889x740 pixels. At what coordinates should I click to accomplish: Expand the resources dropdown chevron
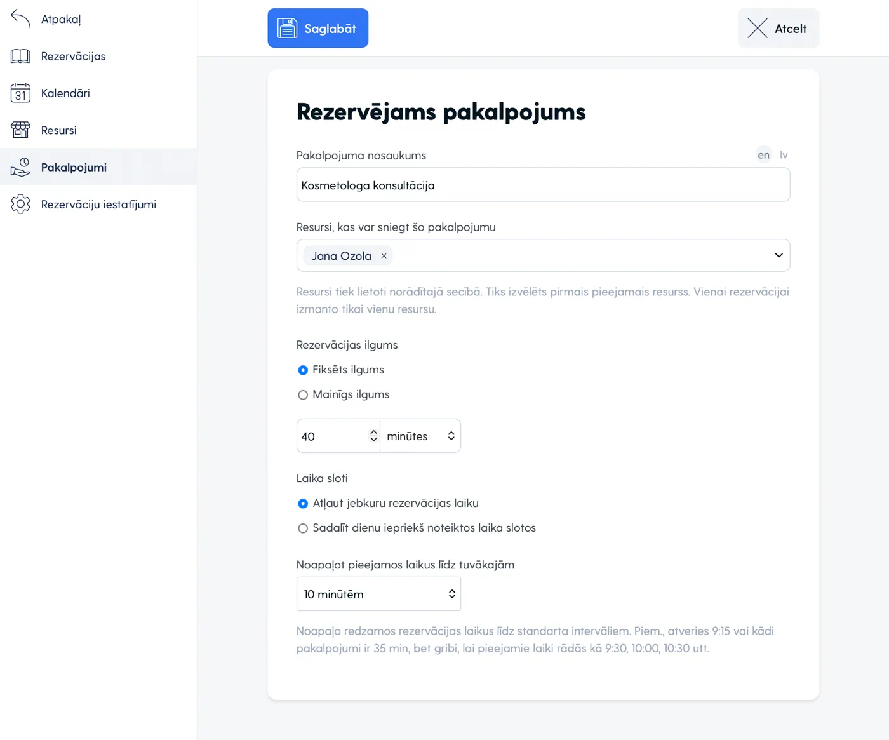coord(779,255)
